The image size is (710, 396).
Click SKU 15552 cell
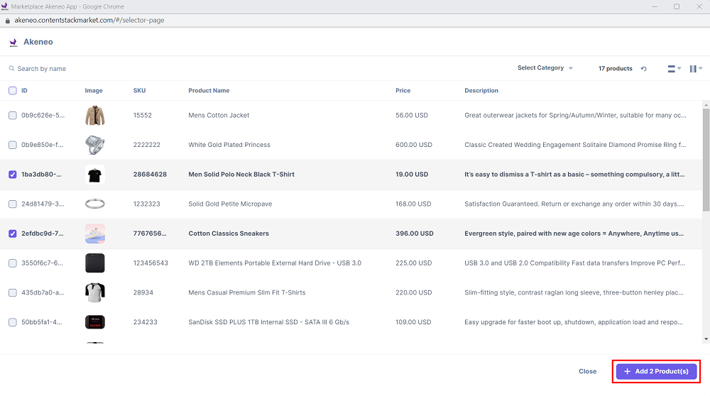142,116
